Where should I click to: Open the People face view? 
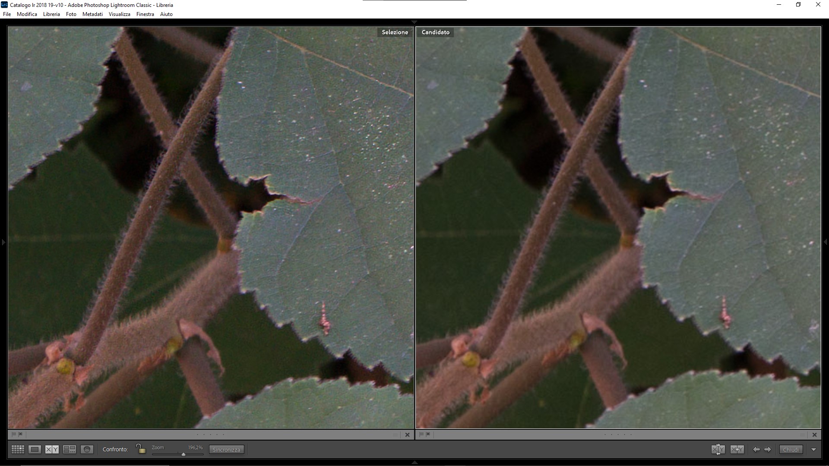(x=87, y=450)
